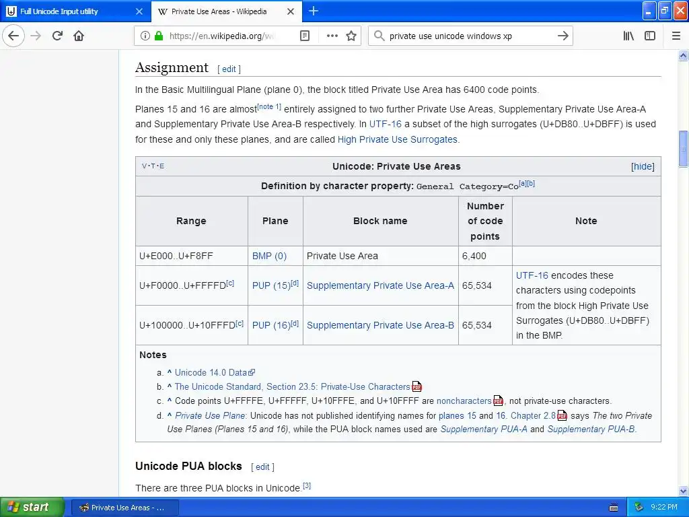Click the on-screen keyboard tray icon
689x517 pixels.
click(614, 508)
